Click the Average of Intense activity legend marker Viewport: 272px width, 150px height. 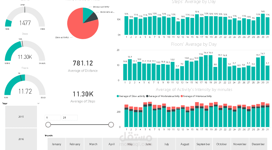pos(182,96)
